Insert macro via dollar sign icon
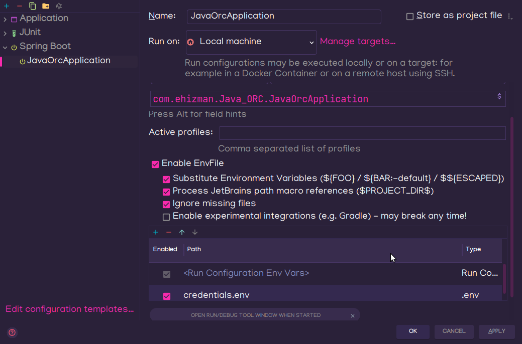Screen dimensions: 522x344 [499, 96]
